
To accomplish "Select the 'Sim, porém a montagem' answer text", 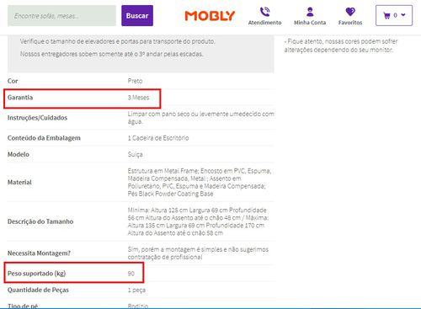I will (x=198, y=253).
